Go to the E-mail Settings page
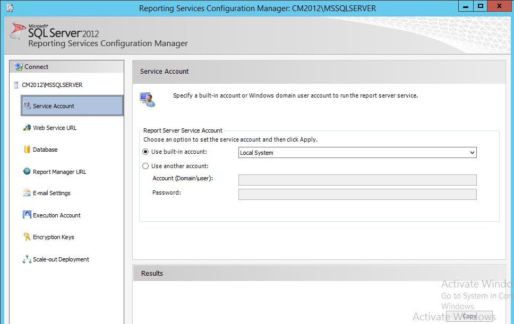The image size is (514, 324). tap(52, 193)
